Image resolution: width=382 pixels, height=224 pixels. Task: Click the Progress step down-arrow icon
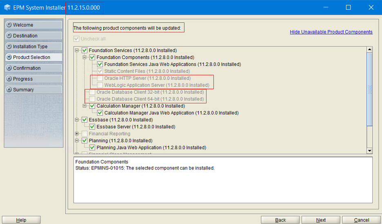(x=9, y=79)
